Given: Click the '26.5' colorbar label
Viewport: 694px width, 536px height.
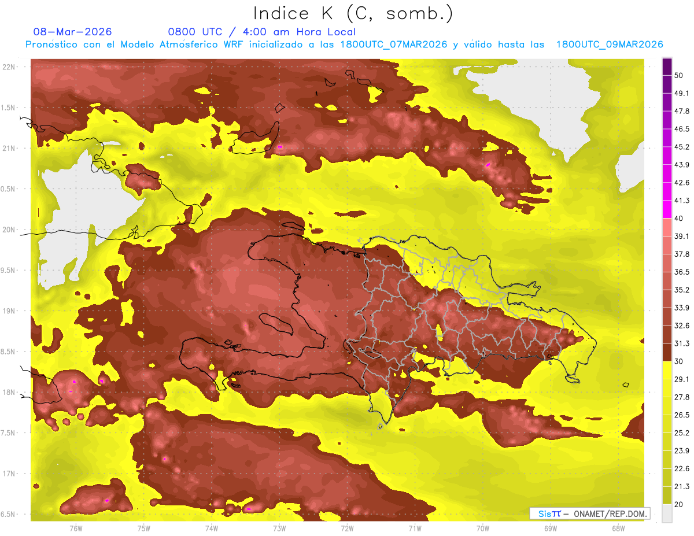Looking at the screenshot, I should 682,415.
